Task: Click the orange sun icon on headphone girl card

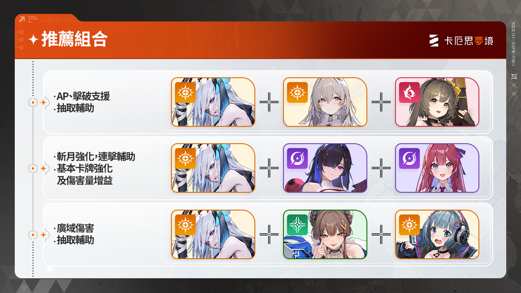Action: point(409,225)
